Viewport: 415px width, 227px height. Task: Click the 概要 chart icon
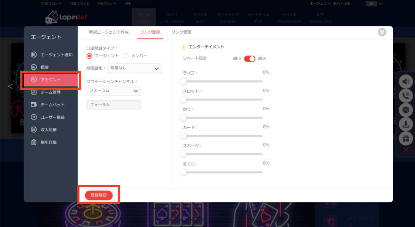[34, 67]
